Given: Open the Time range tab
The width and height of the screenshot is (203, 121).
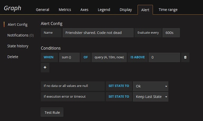Looking at the screenshot, I should pos(168,9).
